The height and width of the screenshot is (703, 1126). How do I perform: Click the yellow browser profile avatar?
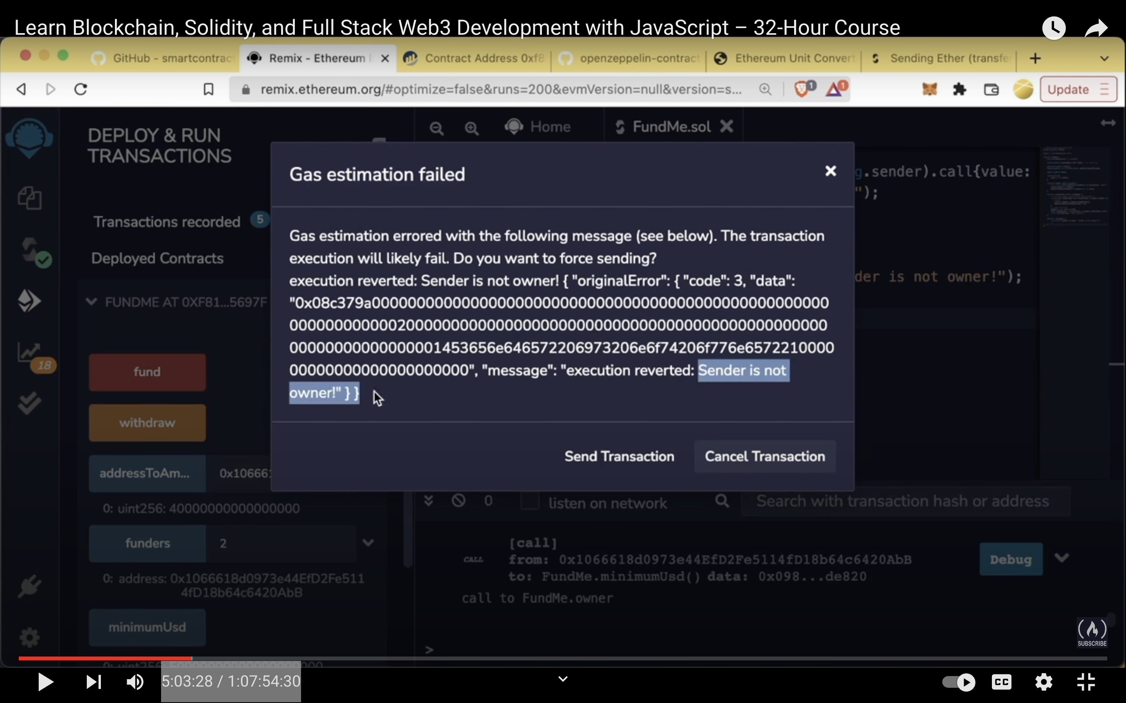point(1023,89)
